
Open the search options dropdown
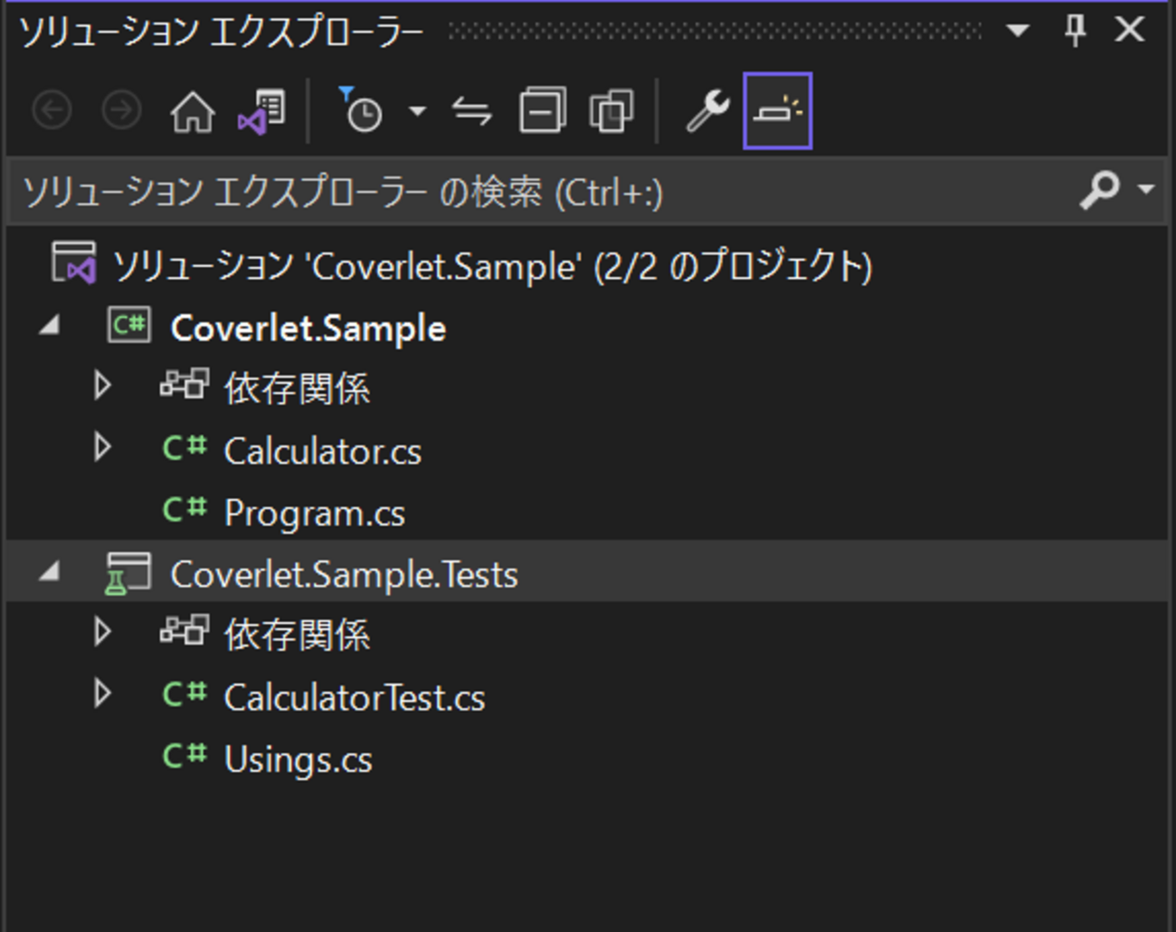point(1146,190)
